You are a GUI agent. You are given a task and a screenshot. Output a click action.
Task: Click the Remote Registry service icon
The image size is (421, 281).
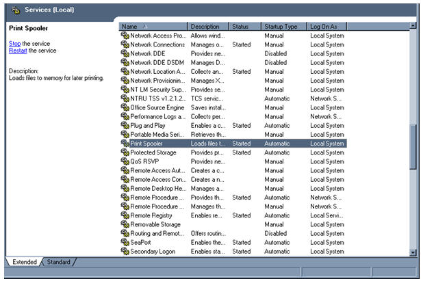tap(125, 215)
